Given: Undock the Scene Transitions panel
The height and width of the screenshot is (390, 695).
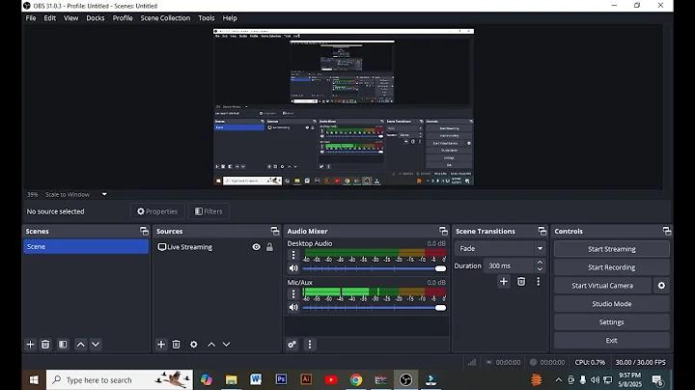Looking at the screenshot, I should coord(542,231).
